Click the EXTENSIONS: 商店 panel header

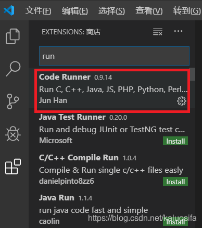tap(71, 32)
